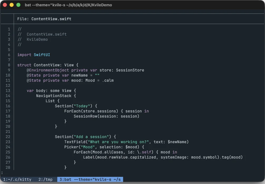Click the comment '// ContentView.swift' on line 2
Screen dimensions: 265x184
point(42,34)
